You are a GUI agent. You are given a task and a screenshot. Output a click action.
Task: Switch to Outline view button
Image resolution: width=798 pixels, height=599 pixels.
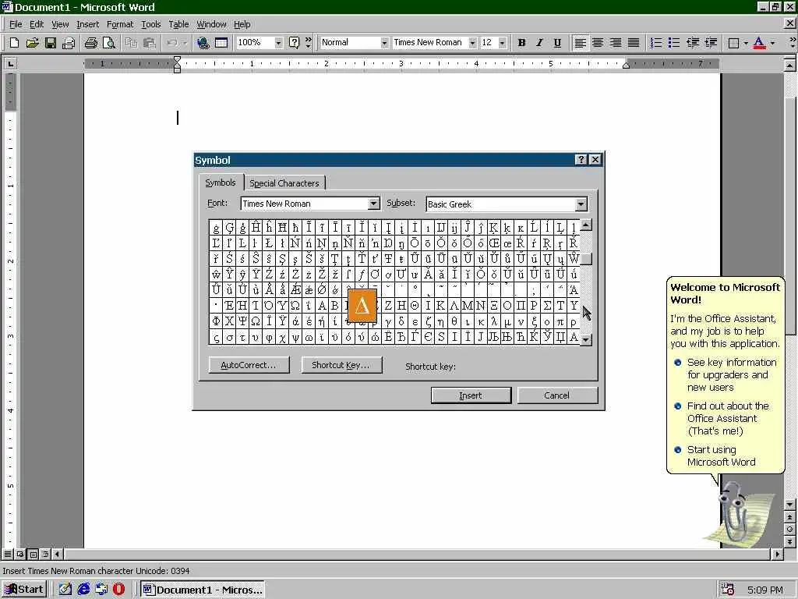click(x=45, y=554)
